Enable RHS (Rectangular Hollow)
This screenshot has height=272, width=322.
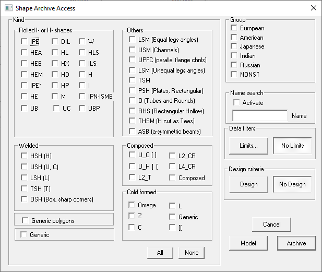[x=132, y=111]
